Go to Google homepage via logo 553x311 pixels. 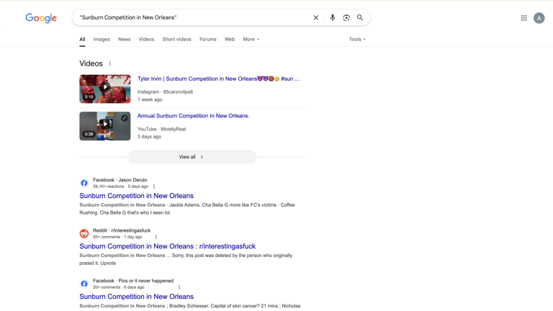click(x=41, y=18)
